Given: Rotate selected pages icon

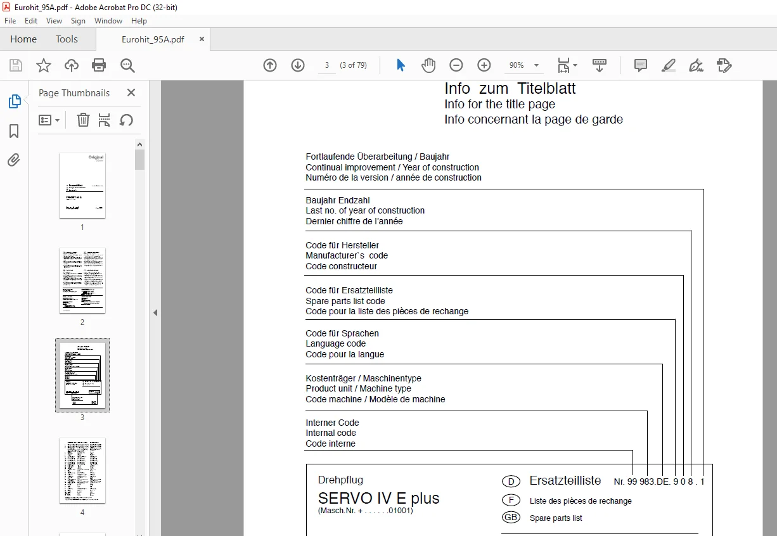Looking at the screenshot, I should pyautogui.click(x=126, y=120).
